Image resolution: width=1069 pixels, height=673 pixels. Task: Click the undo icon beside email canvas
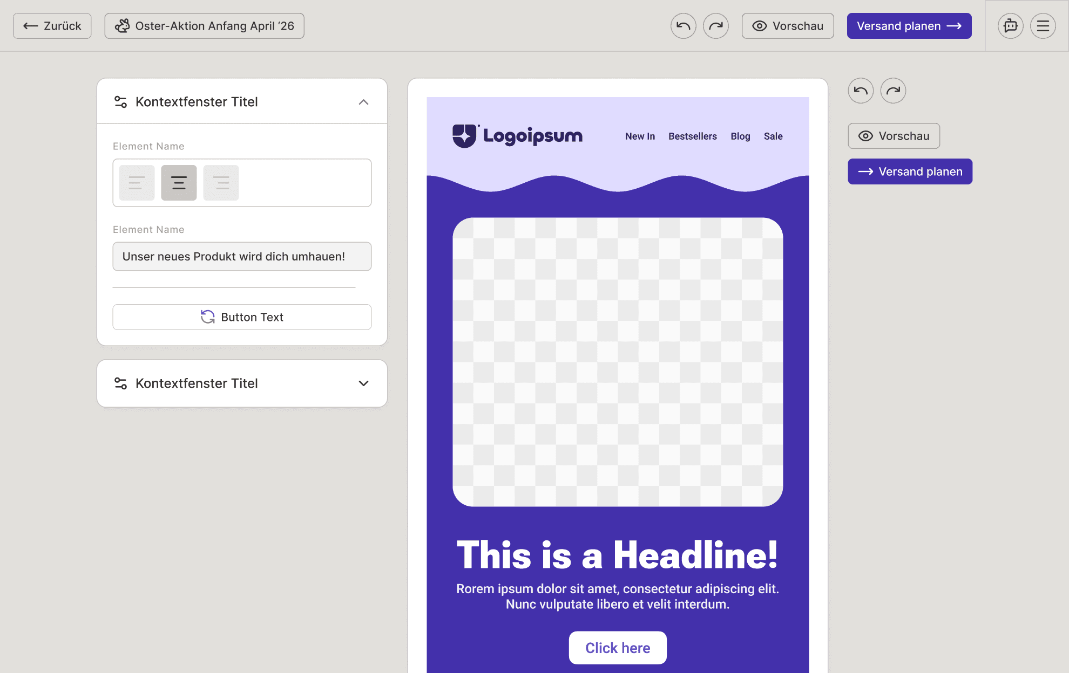tap(861, 91)
